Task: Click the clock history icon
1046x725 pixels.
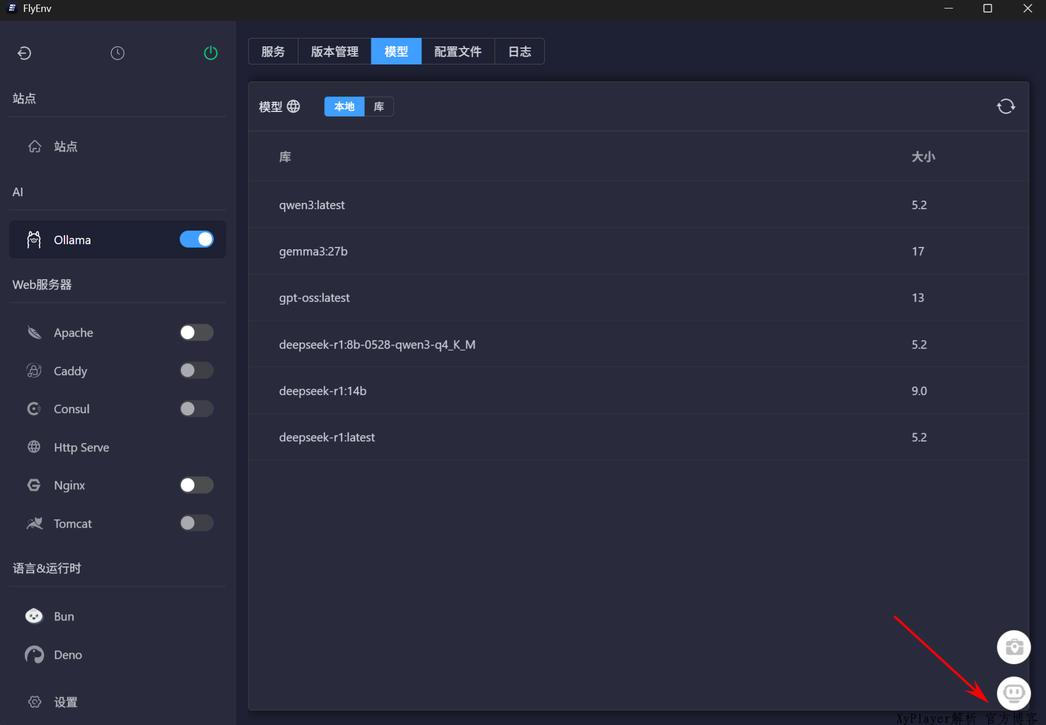Action: coord(118,53)
